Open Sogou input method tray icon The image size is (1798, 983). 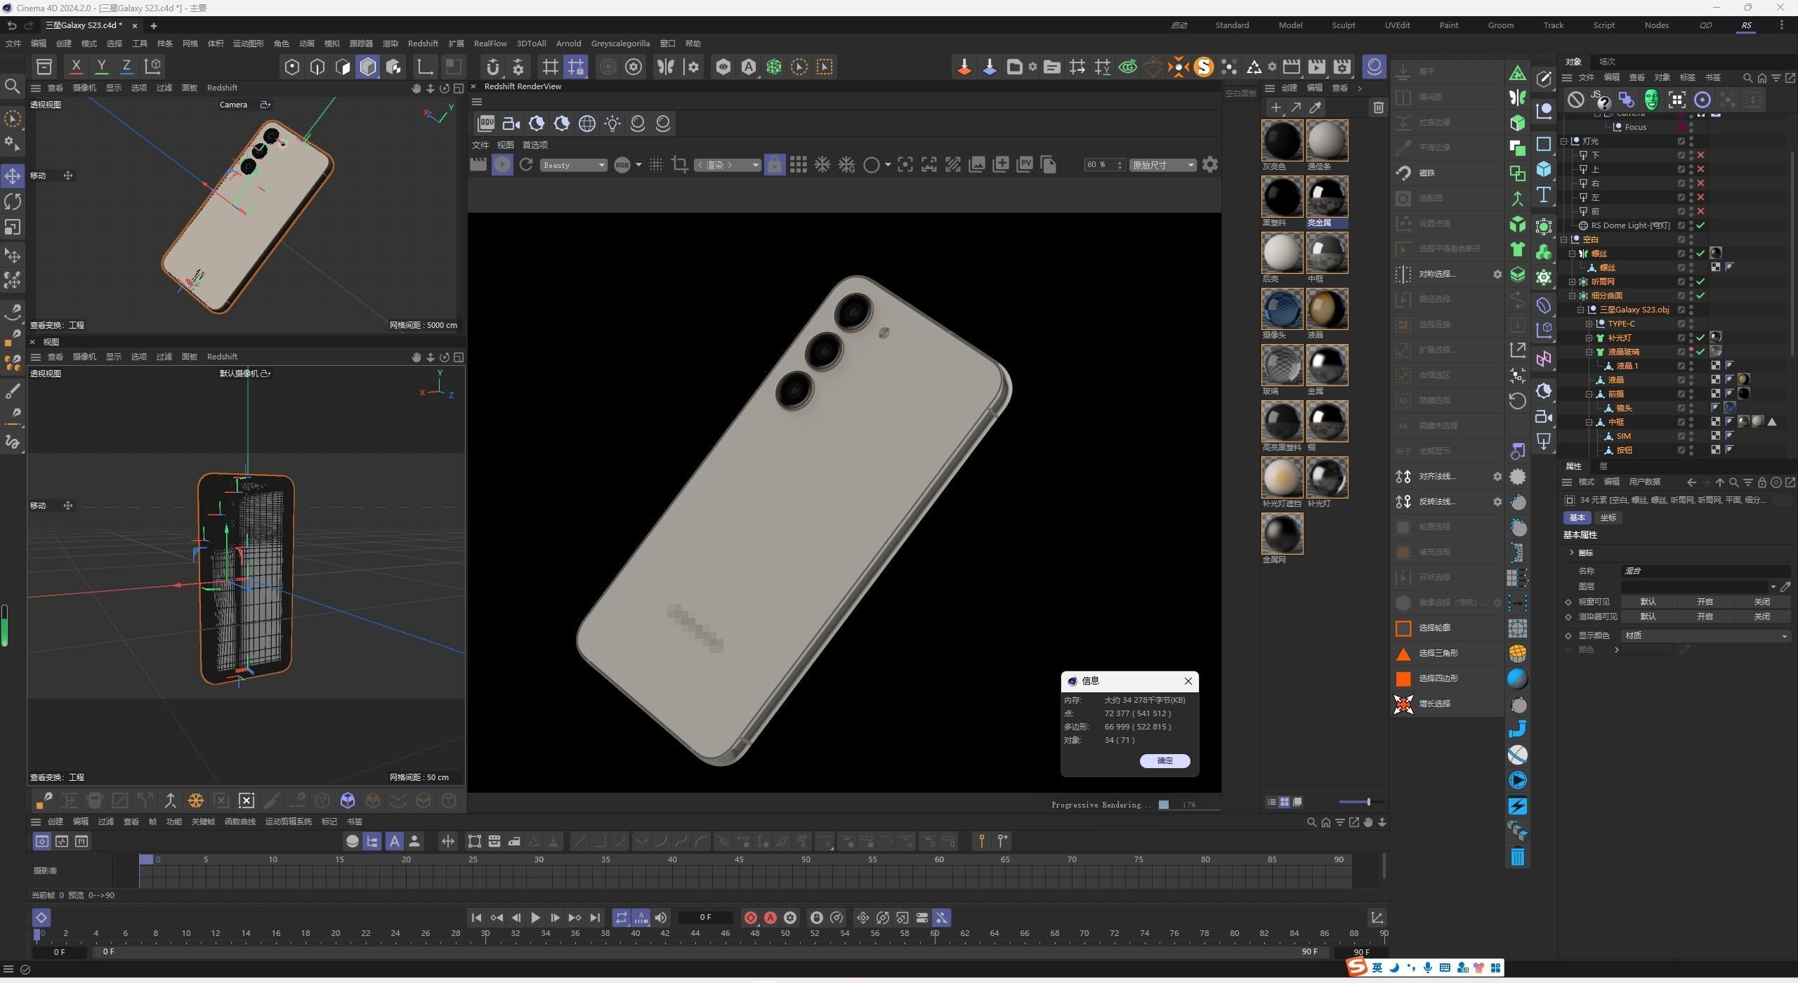point(1357,968)
